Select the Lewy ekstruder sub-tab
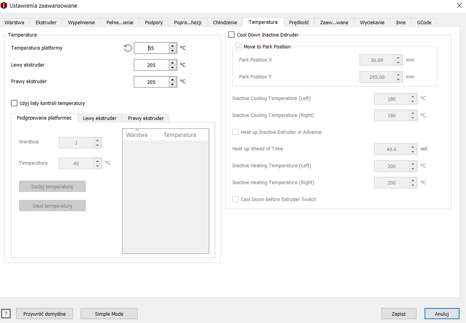Image resolution: width=466 pixels, height=323 pixels. tap(100, 118)
